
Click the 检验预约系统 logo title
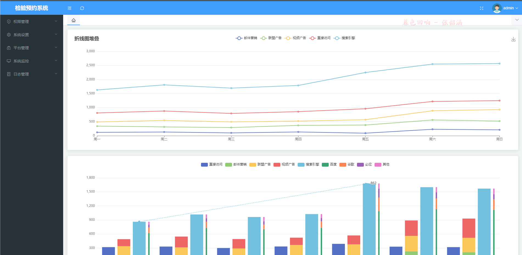(x=32, y=8)
